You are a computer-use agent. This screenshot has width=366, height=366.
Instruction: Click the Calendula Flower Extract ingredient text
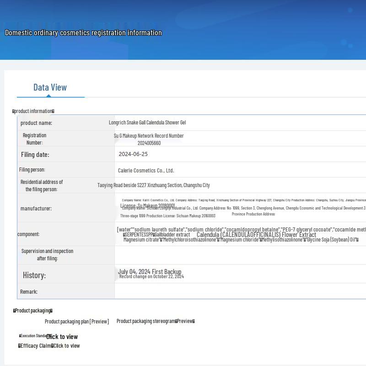256,235
